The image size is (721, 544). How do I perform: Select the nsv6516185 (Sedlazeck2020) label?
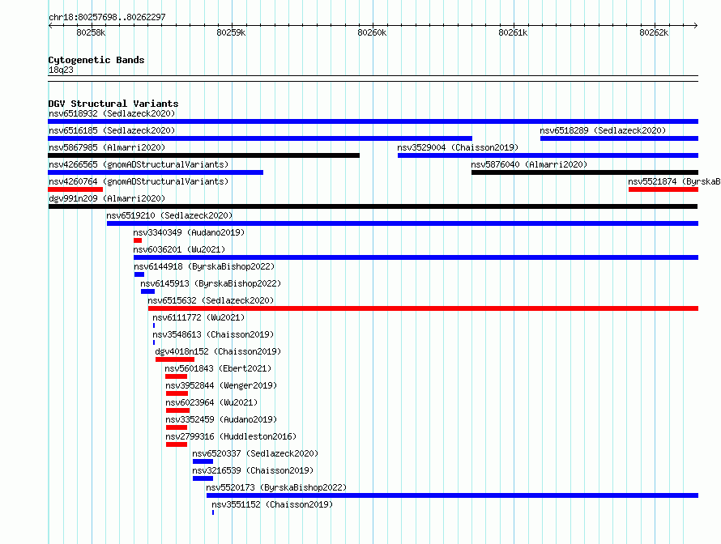click(112, 130)
